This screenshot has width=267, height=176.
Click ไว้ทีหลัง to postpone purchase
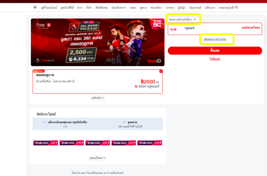(x=215, y=59)
